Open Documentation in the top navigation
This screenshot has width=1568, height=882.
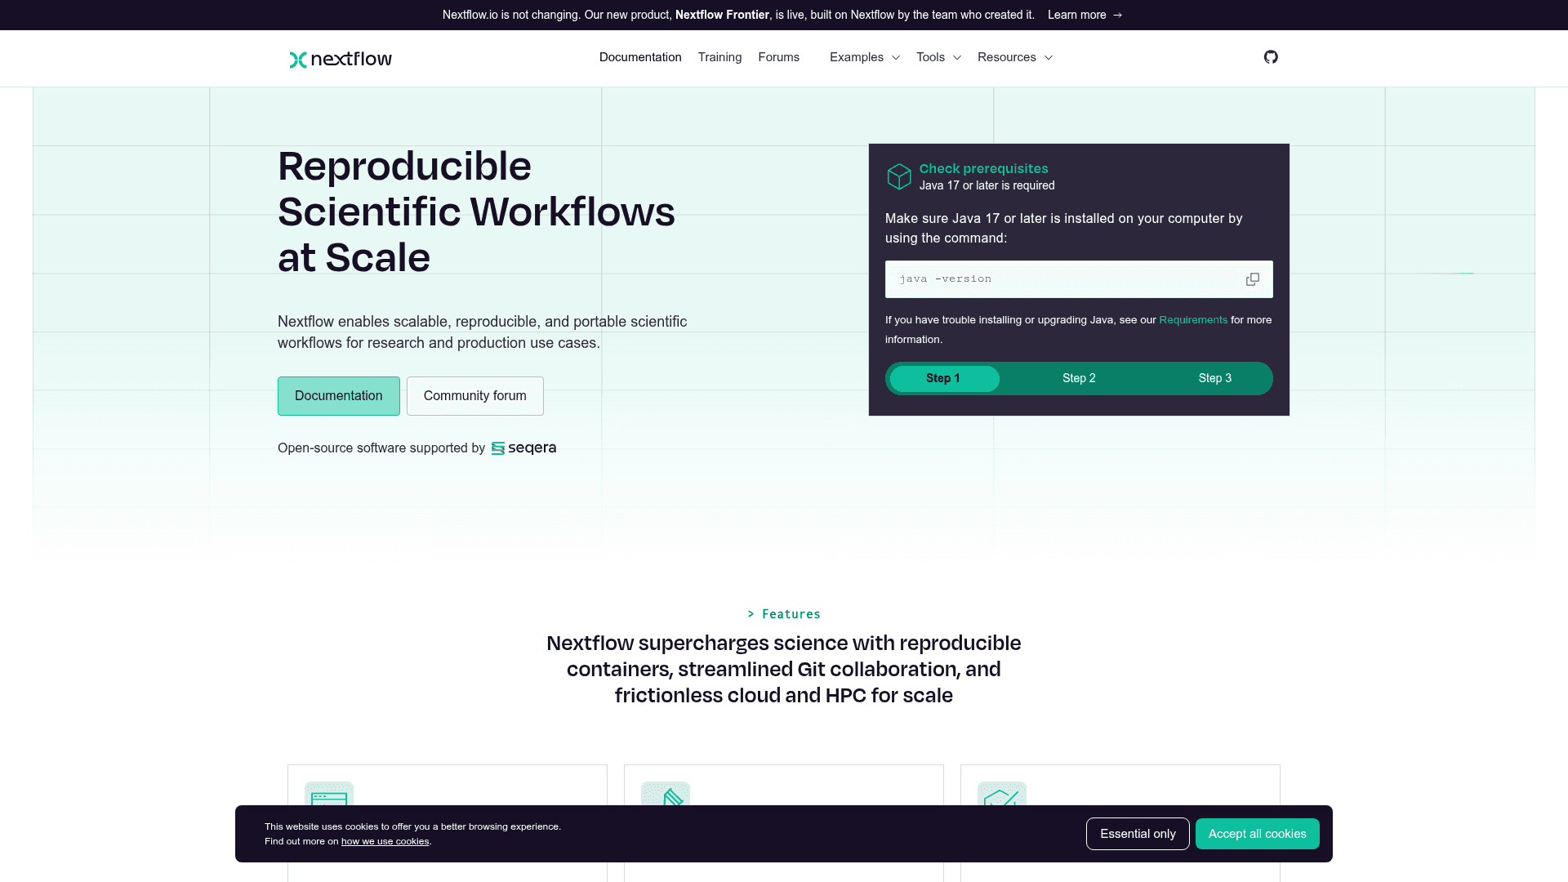point(640,57)
